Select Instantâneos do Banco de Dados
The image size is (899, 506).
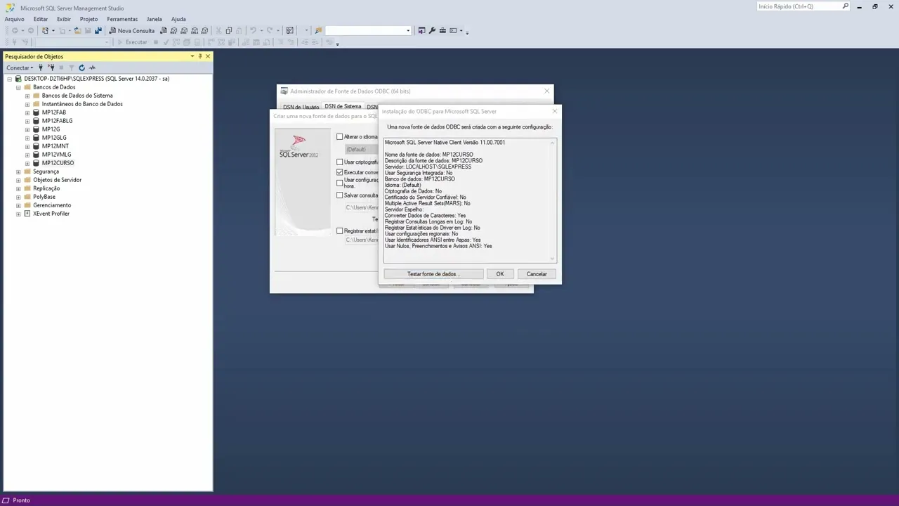coord(82,104)
